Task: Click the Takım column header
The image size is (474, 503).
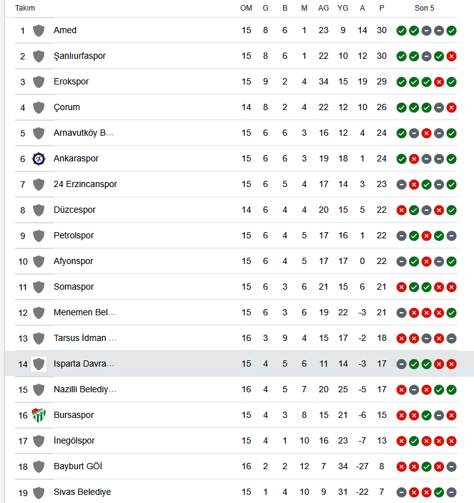Action: click(25, 8)
